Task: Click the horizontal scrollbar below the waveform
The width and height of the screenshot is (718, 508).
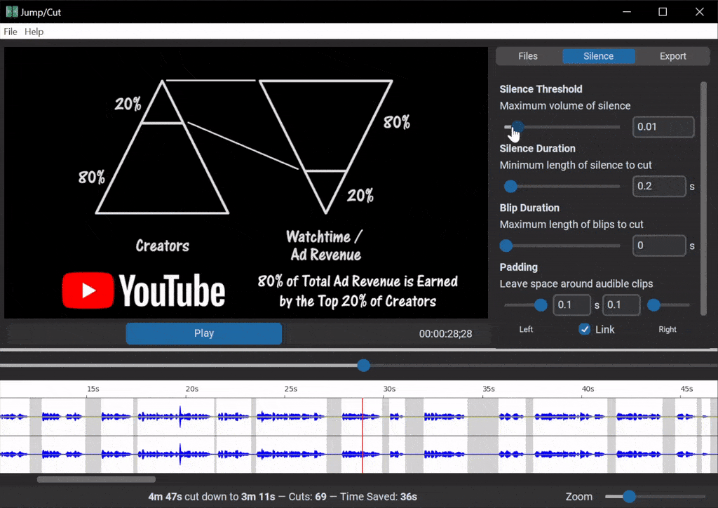Action: 96,479
